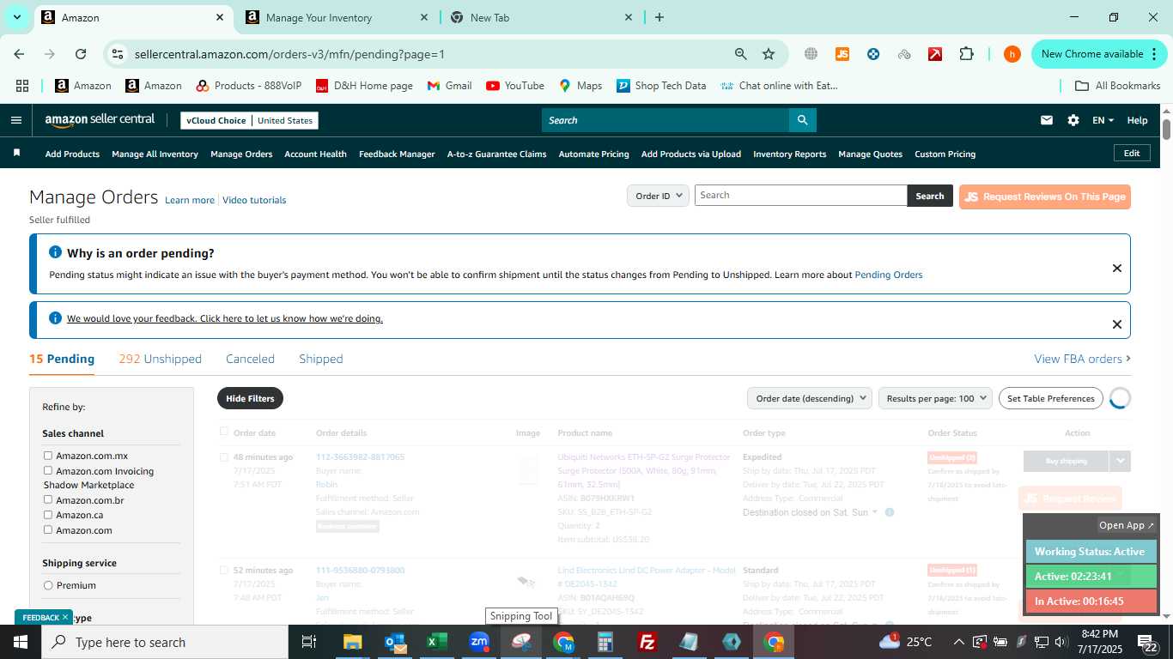Open the EN language dropdown
This screenshot has height=659, width=1173.
coord(1103,120)
